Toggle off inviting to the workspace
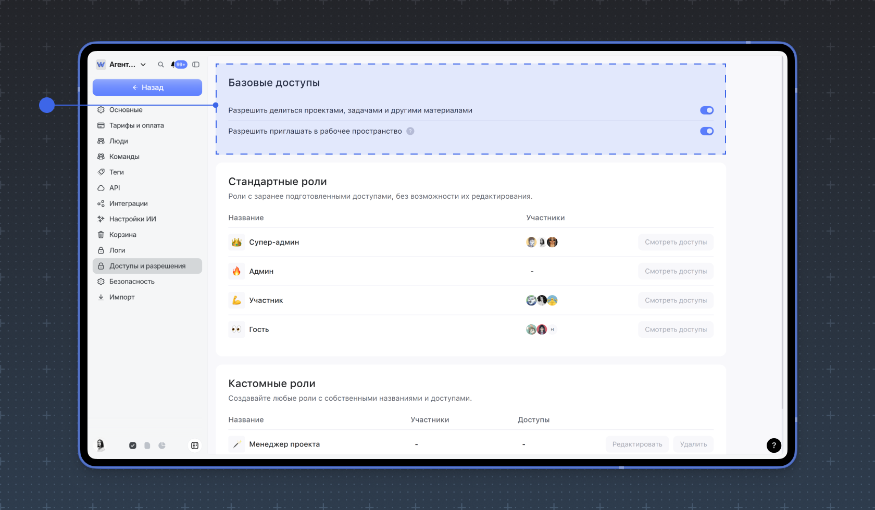875x510 pixels. [707, 131]
